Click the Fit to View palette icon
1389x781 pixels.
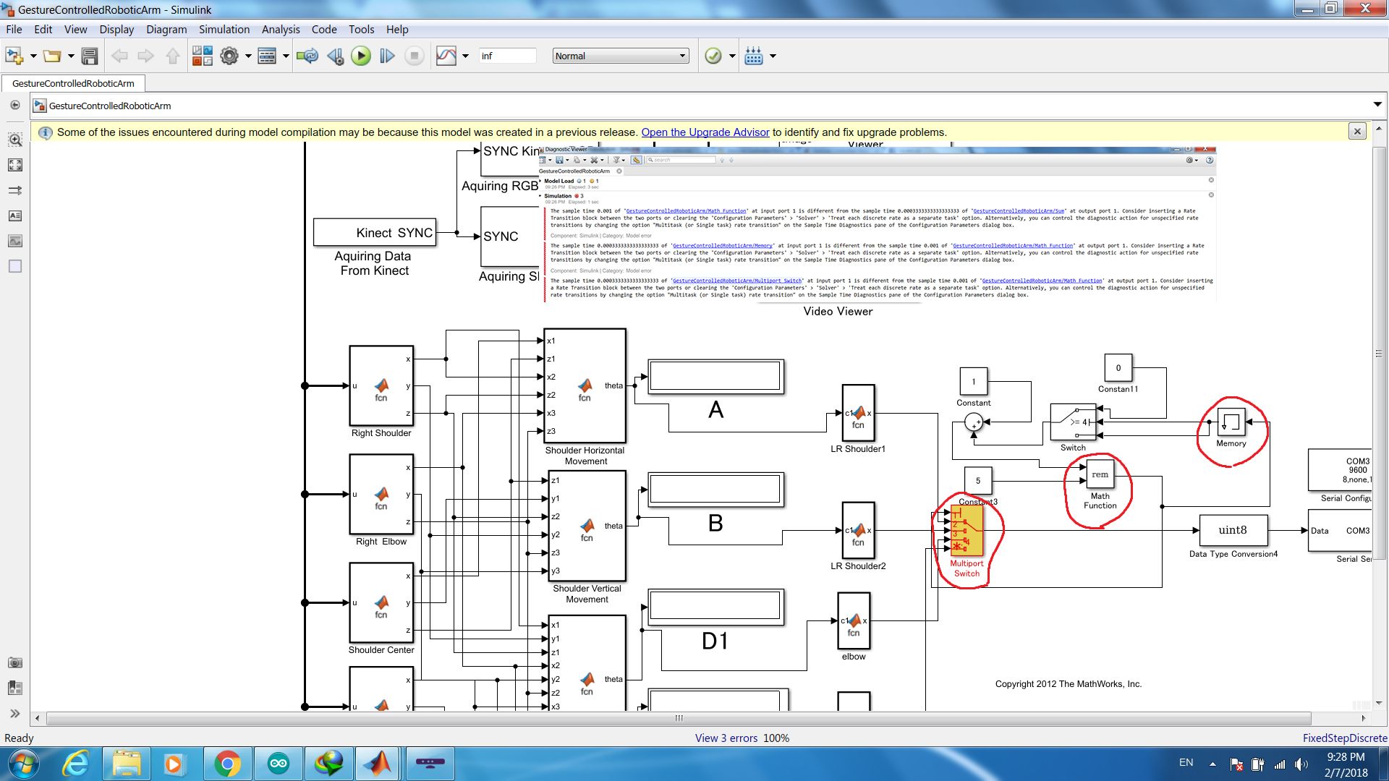pyautogui.click(x=14, y=165)
